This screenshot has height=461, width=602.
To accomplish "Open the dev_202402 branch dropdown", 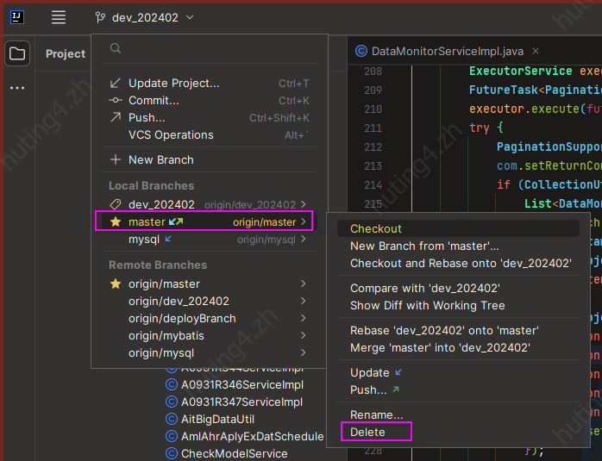I will 145,17.
